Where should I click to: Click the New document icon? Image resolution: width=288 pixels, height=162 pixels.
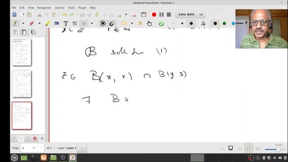click(22, 14)
